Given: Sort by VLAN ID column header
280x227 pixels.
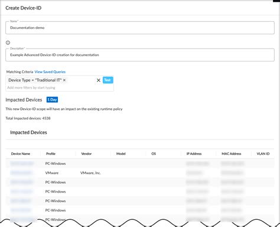Looking at the screenshot, I should (263, 154).
